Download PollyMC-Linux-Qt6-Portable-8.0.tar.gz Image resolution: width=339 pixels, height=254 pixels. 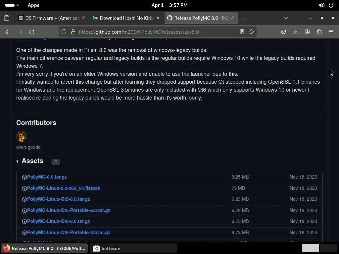pyautogui.click(x=69, y=233)
